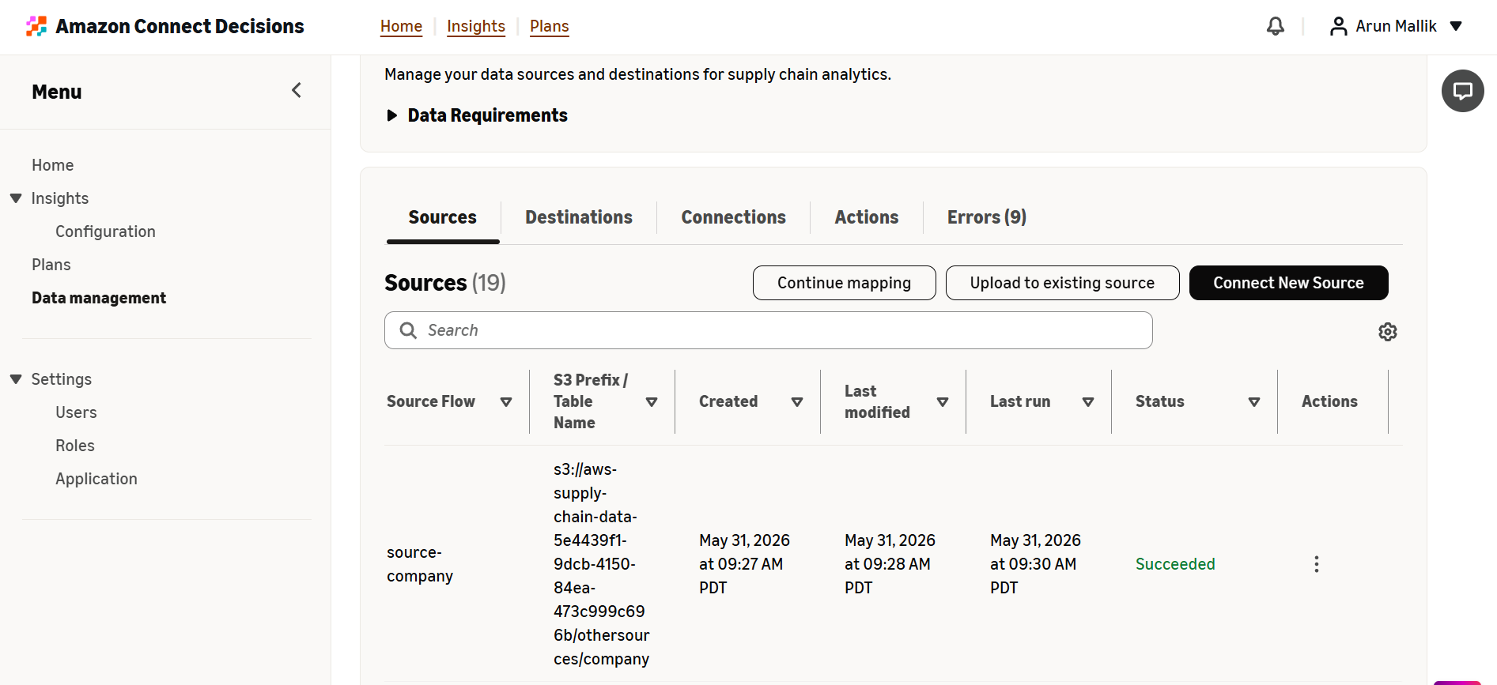
Task: Switch to the Sources tab
Action: tap(443, 217)
